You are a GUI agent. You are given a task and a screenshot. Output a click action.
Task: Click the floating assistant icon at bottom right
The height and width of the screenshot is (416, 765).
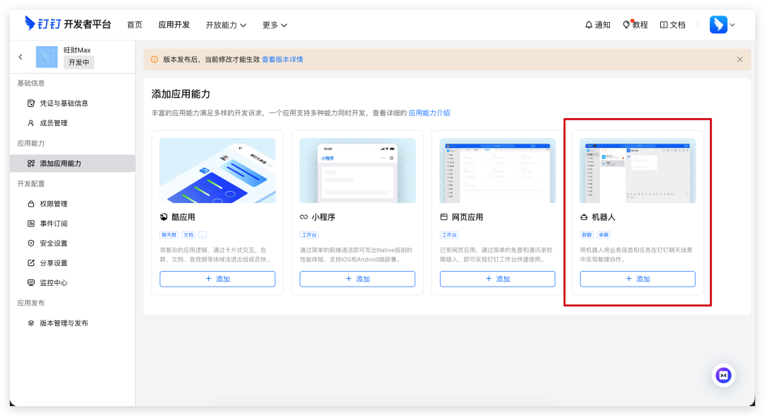coord(723,375)
